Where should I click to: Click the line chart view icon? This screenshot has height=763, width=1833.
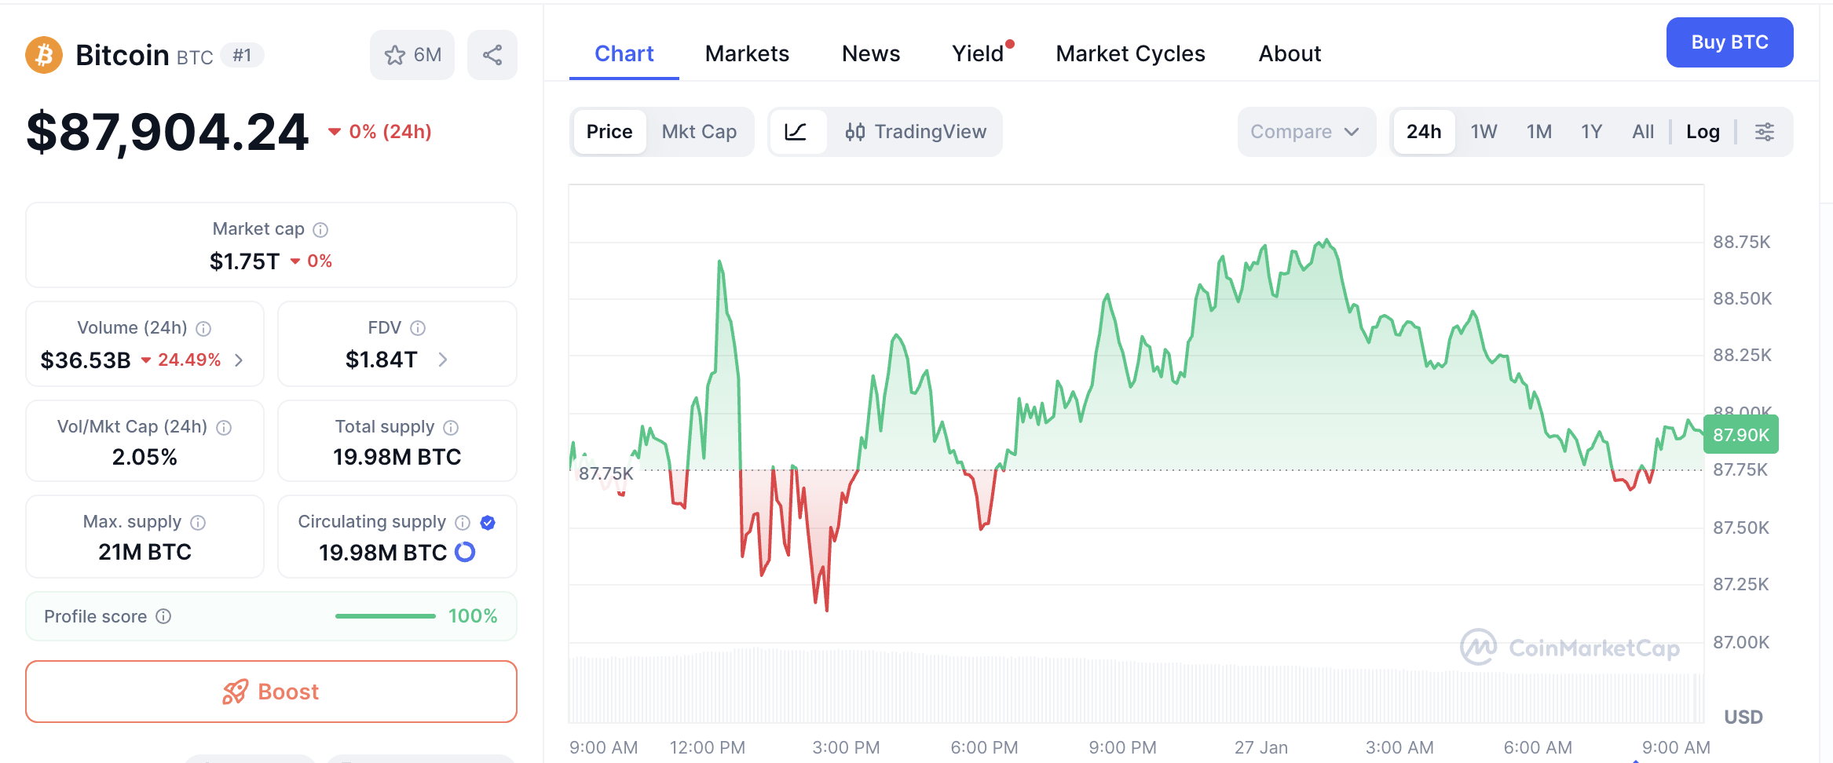click(x=796, y=132)
